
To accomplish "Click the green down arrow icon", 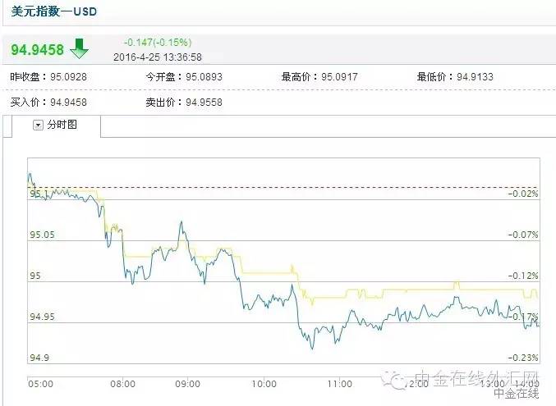I will 79,48.
